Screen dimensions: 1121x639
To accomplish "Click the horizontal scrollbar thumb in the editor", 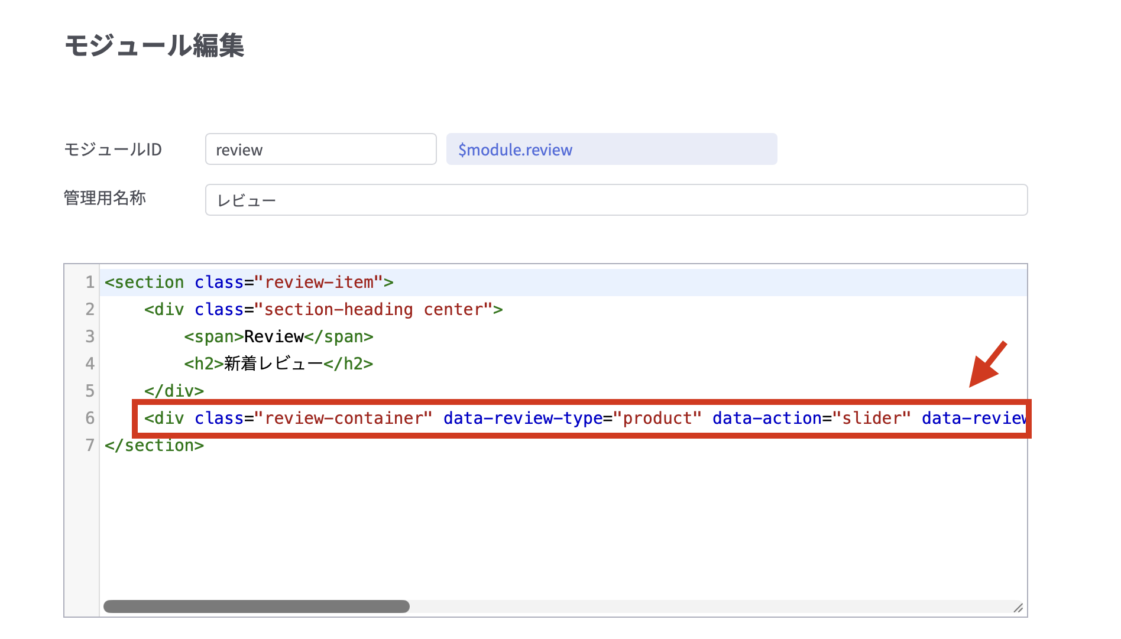I will coord(256,606).
